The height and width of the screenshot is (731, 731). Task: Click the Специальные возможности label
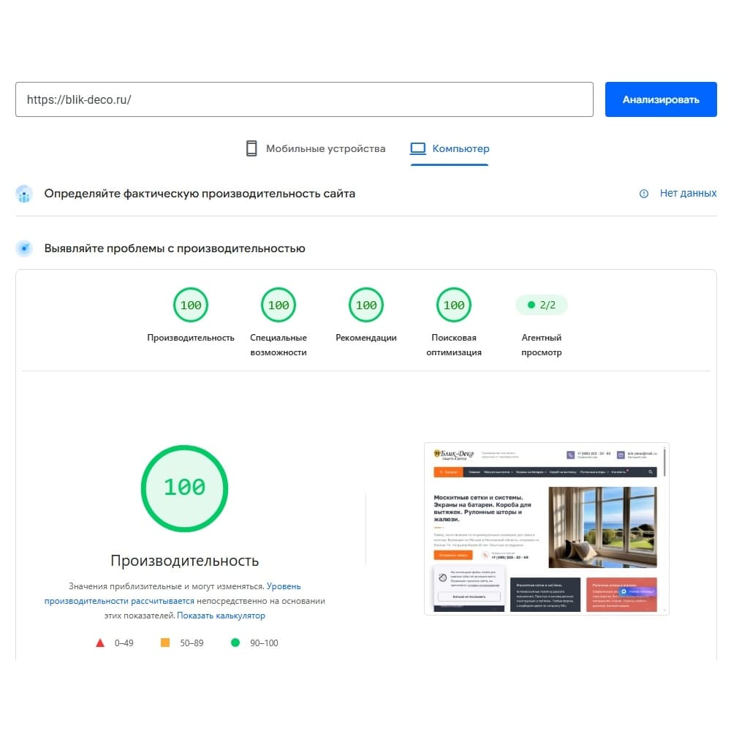pos(279,345)
